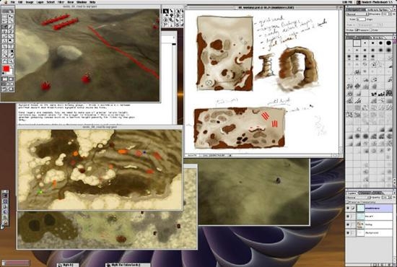Switch to Quick Mask mode button
397x267 pixels.
click(11, 79)
